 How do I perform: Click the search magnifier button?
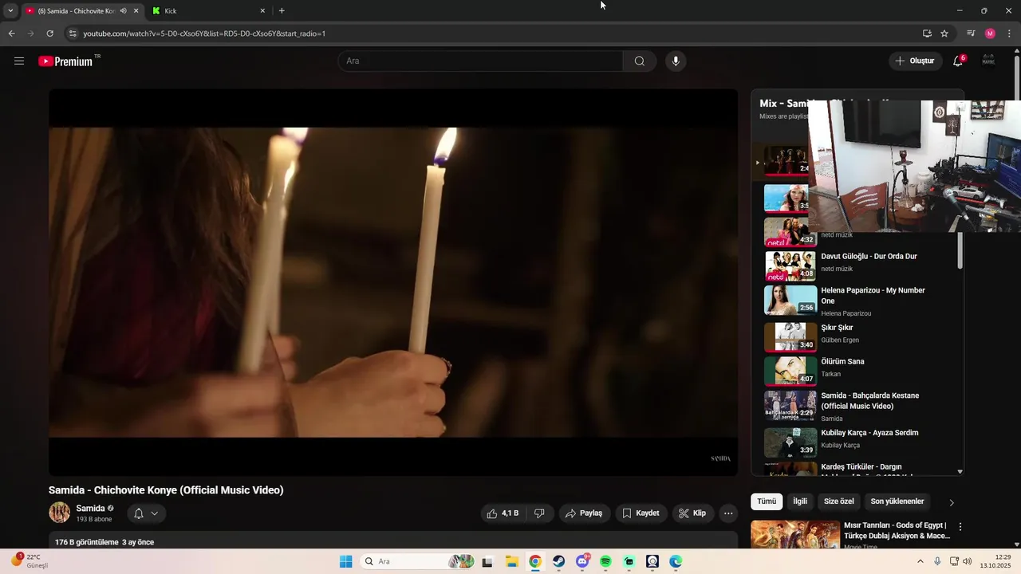tap(640, 61)
